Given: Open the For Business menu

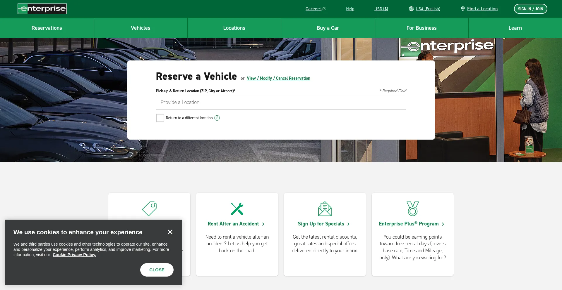Looking at the screenshot, I should coord(421,28).
